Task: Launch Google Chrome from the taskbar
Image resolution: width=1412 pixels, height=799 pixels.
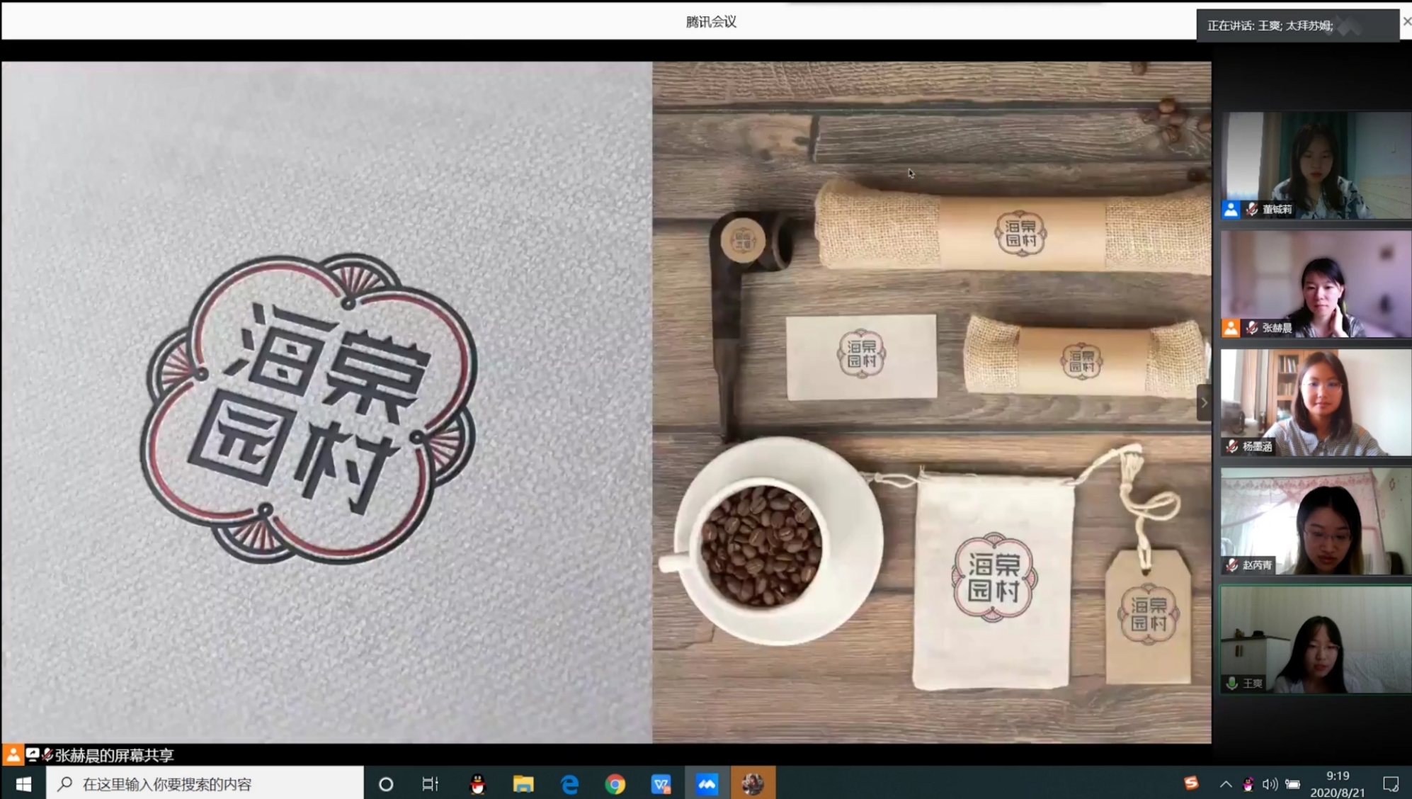Action: click(615, 783)
